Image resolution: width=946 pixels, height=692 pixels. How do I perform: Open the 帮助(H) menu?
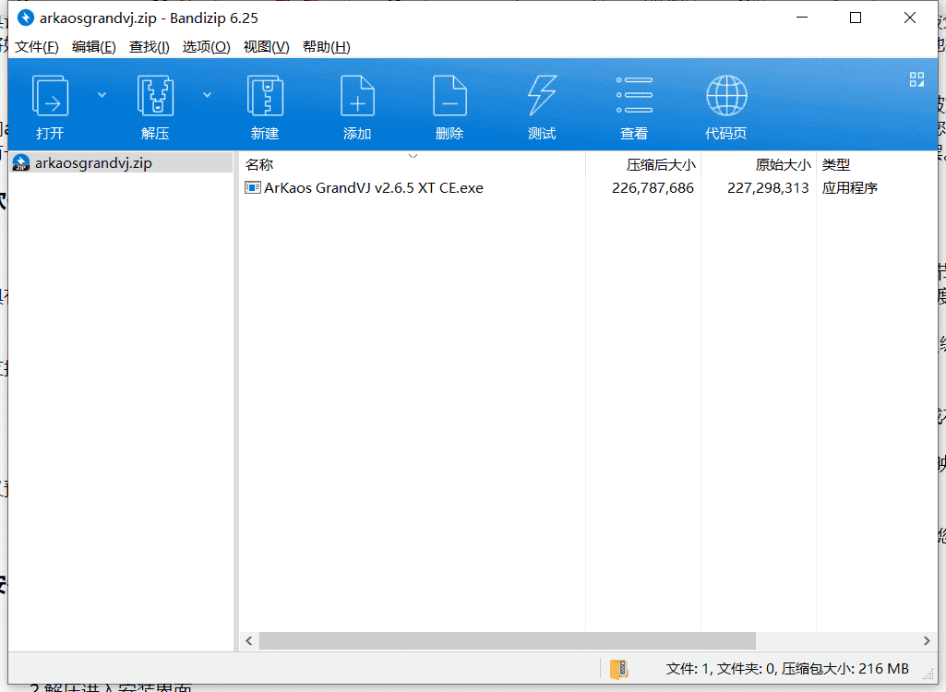[x=327, y=47]
